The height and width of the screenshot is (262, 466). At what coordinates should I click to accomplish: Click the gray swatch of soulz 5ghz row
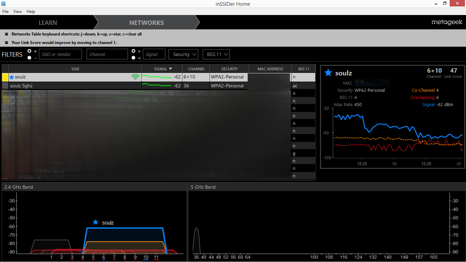(x=5, y=86)
